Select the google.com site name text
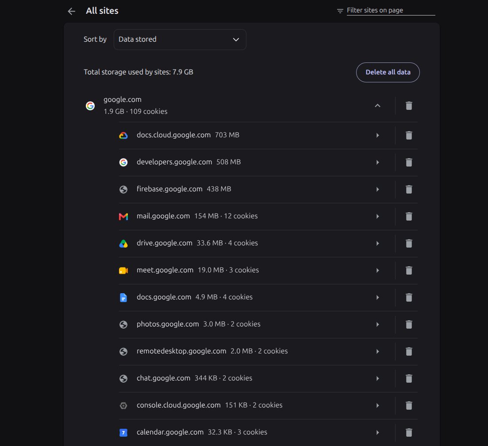488x446 pixels. coord(122,100)
